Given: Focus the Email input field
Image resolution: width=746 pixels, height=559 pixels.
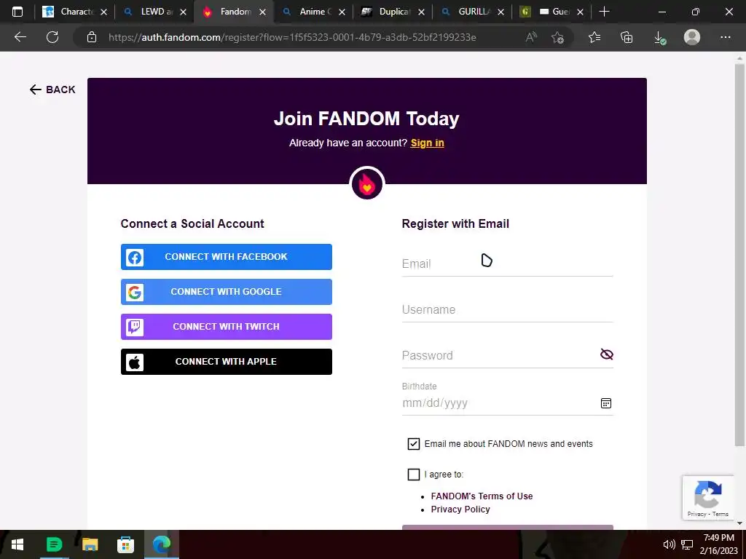Looking at the screenshot, I should point(507,263).
